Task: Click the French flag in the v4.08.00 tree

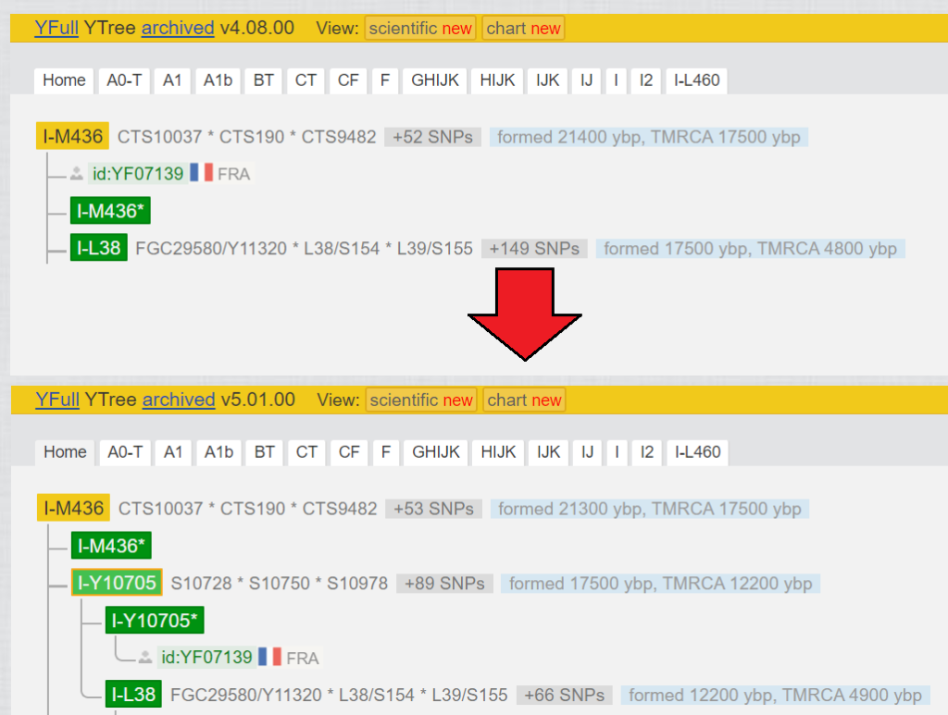Action: pos(201,173)
